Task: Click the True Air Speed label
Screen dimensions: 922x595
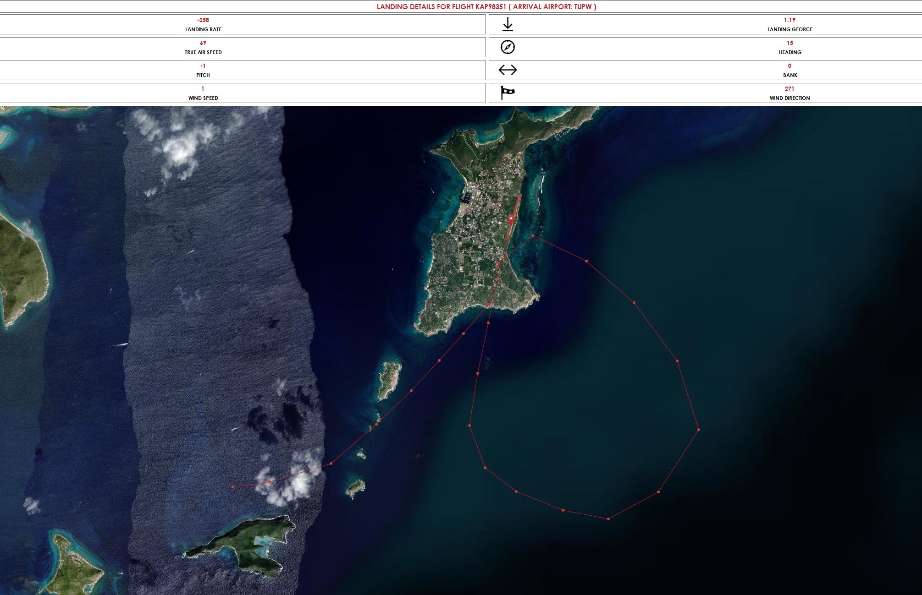Action: (x=203, y=52)
